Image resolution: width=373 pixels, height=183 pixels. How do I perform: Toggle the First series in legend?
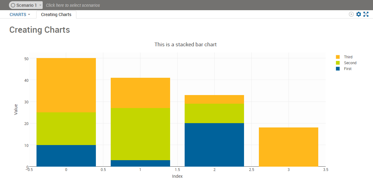pos(344,69)
